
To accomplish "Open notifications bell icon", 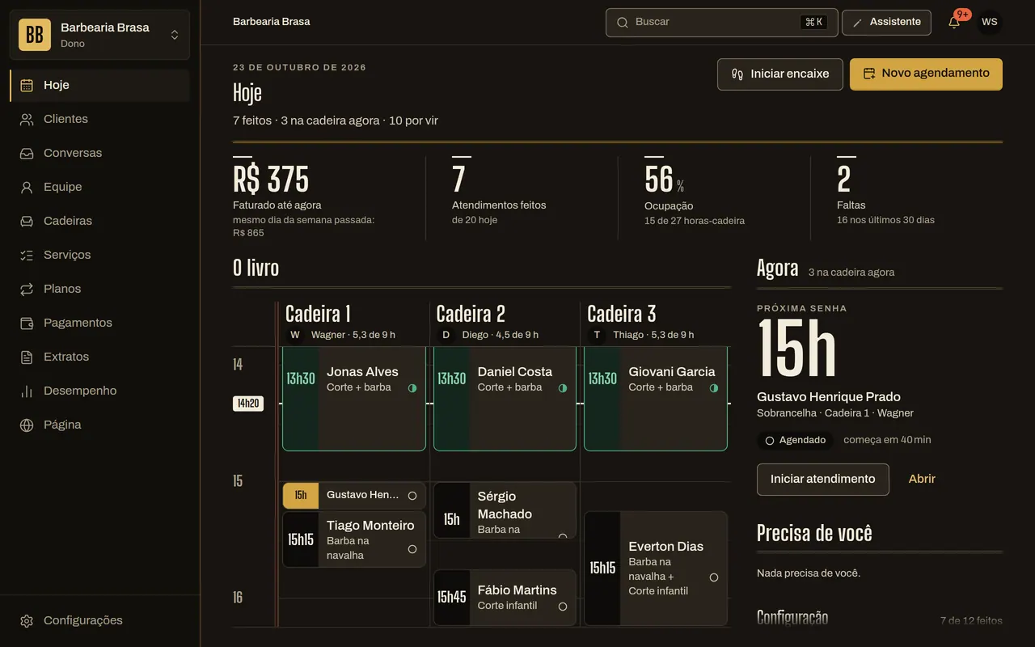I will 954,23.
